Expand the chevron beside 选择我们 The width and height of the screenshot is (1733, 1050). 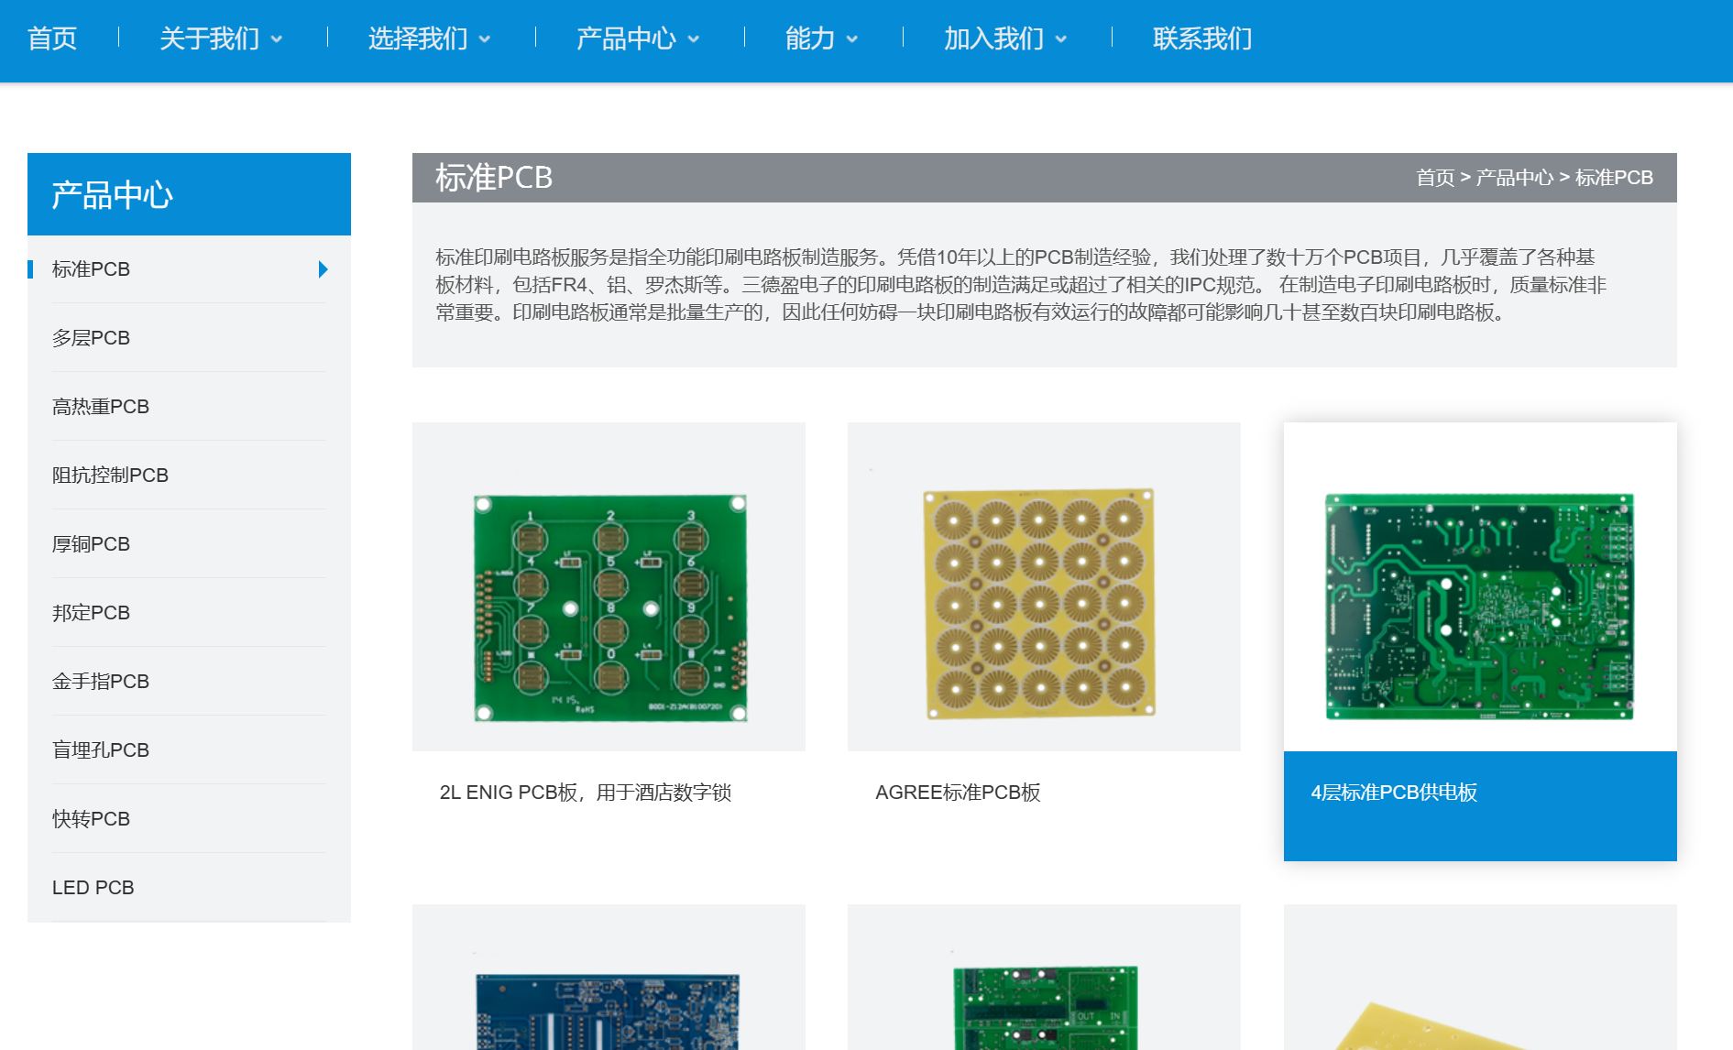[x=485, y=39]
